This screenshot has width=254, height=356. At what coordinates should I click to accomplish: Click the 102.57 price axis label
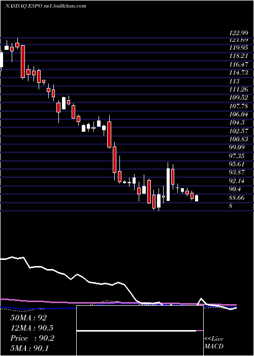coord(238,131)
